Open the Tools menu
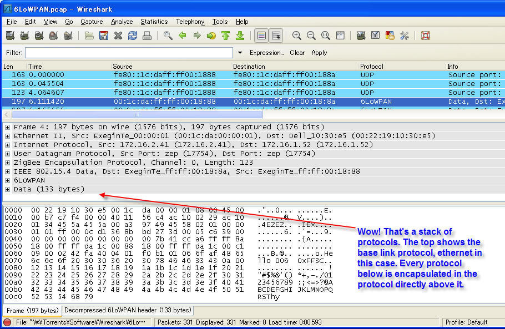 point(220,22)
